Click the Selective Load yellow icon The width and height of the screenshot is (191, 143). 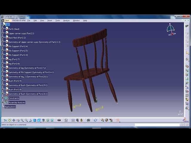(187, 100)
